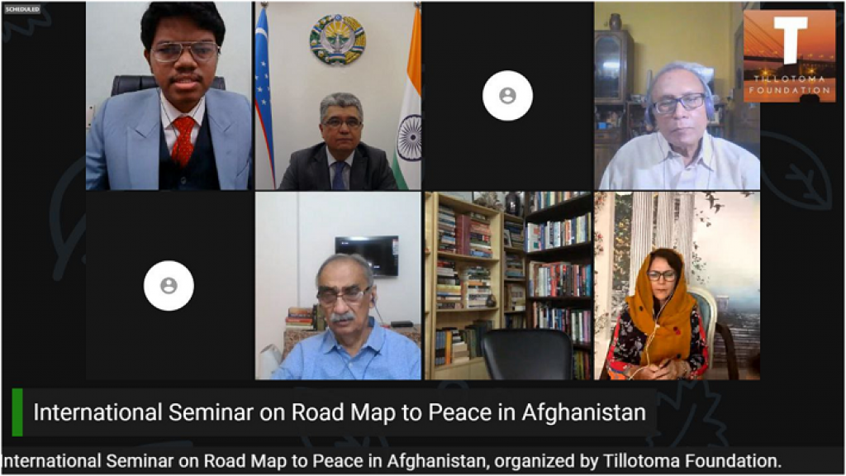846x476 pixels.
Task: Select video of man in light blue suit
Action: tap(169, 96)
